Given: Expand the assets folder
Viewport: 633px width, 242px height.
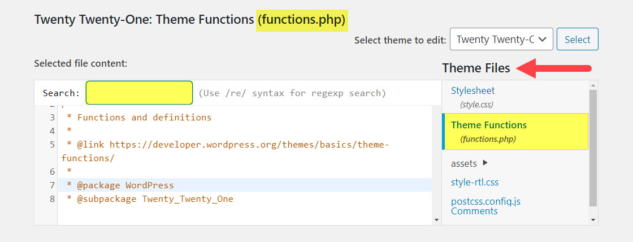Looking at the screenshot, I should 464,163.
